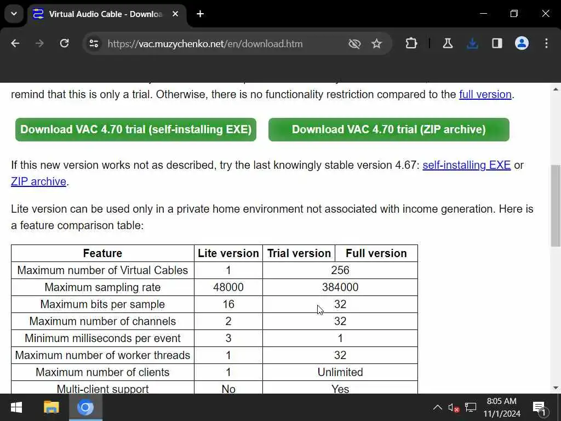Open the Extensions puzzle icon

(411, 44)
